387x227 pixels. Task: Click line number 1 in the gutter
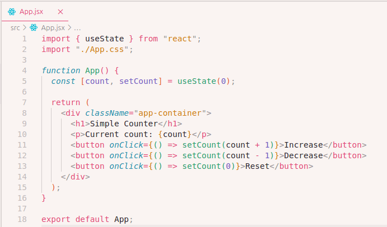(24, 39)
